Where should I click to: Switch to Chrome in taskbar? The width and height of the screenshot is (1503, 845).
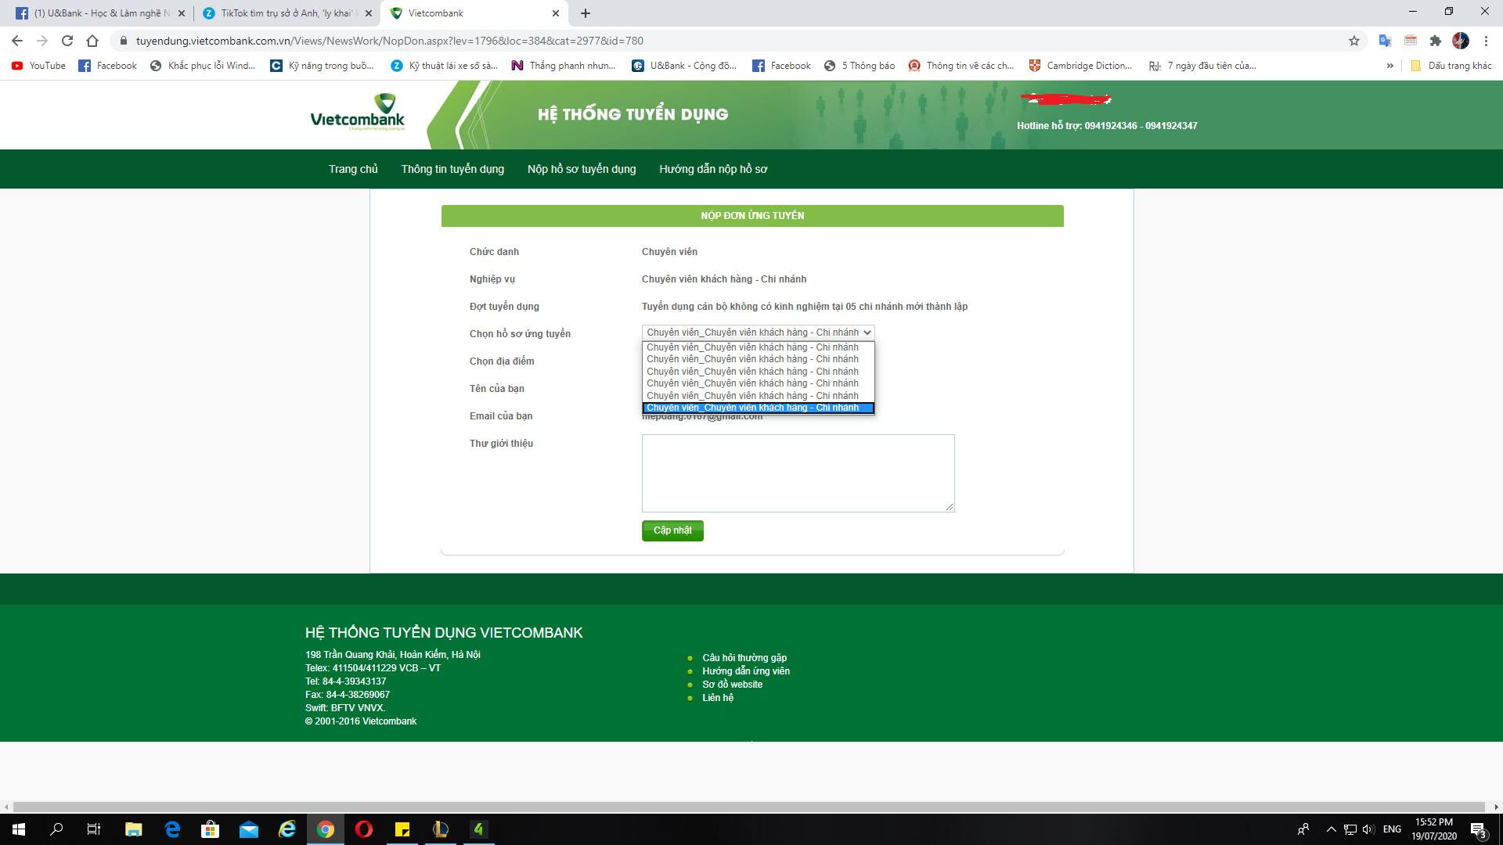point(326,829)
